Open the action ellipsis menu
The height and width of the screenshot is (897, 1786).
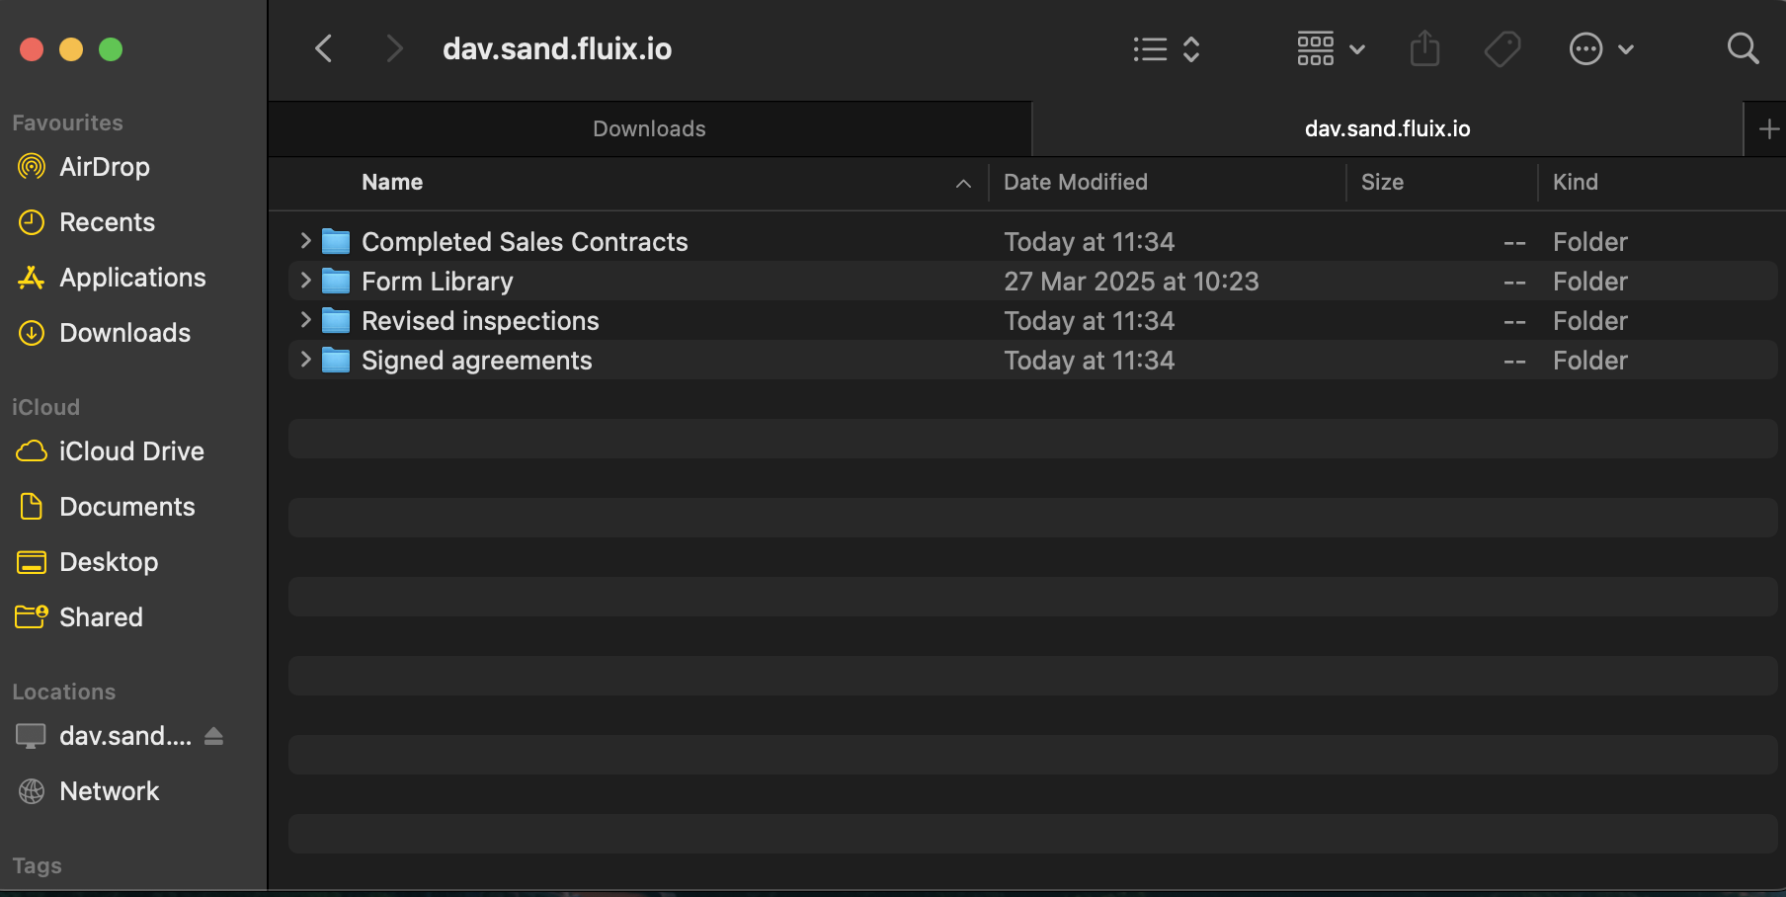(x=1600, y=48)
